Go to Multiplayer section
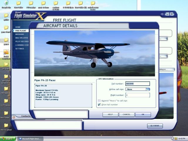 [21, 38]
